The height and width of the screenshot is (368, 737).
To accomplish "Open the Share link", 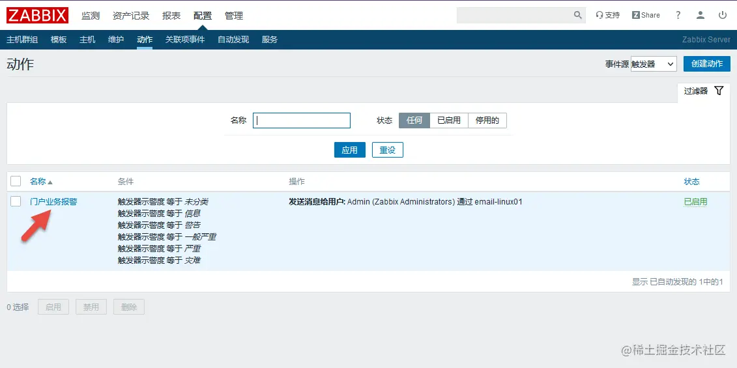I will tap(646, 15).
